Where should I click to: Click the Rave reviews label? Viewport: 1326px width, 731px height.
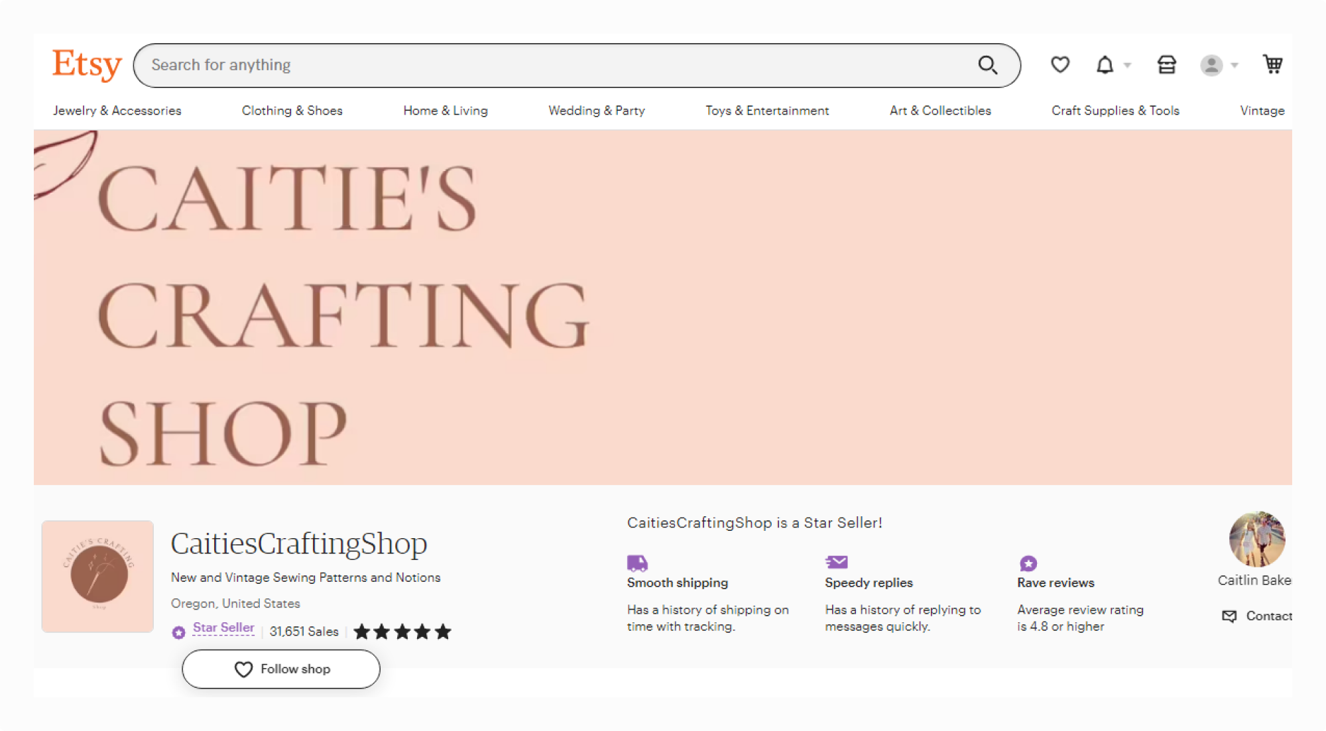(x=1056, y=583)
